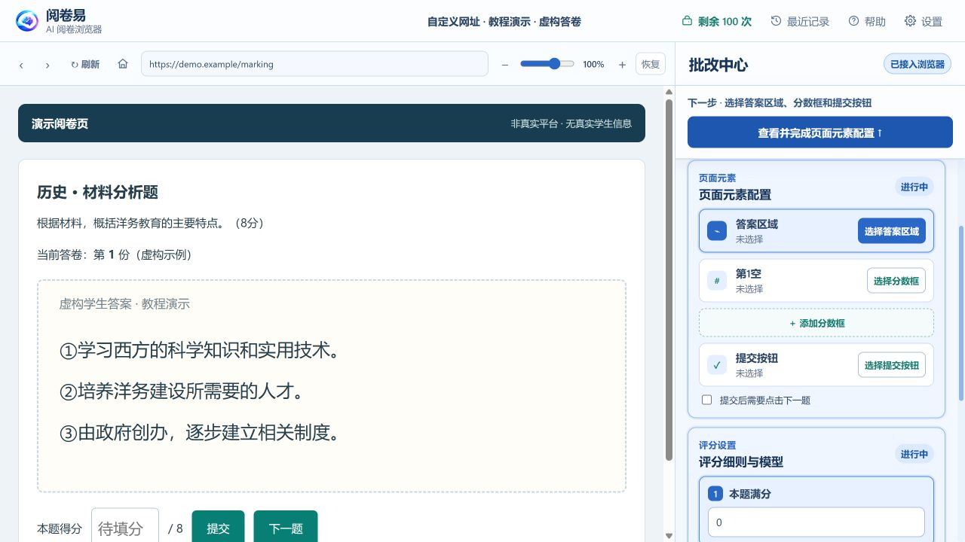Click the 选择提交按钮 button
Image resolution: width=965 pixels, height=542 pixels.
click(x=892, y=365)
